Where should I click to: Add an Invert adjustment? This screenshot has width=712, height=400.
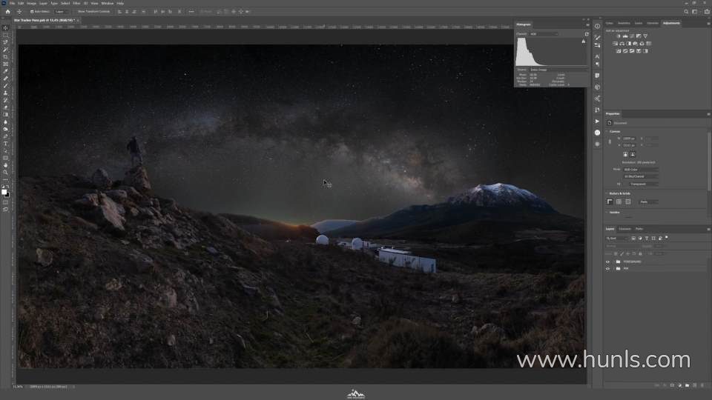tap(619, 51)
